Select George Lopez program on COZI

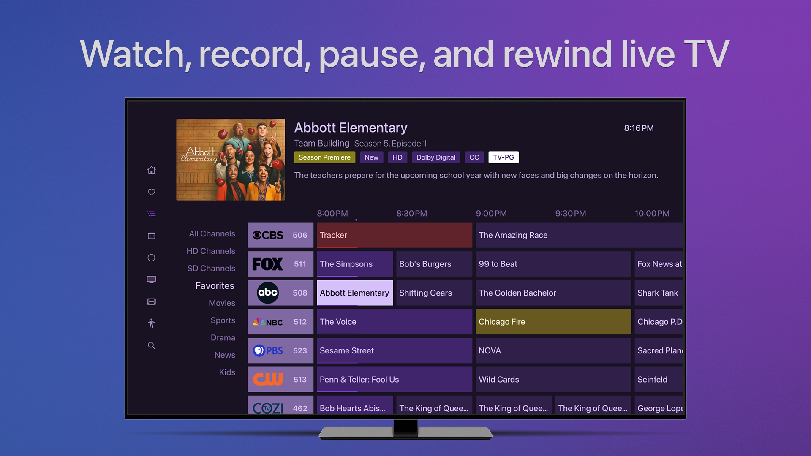(659, 405)
